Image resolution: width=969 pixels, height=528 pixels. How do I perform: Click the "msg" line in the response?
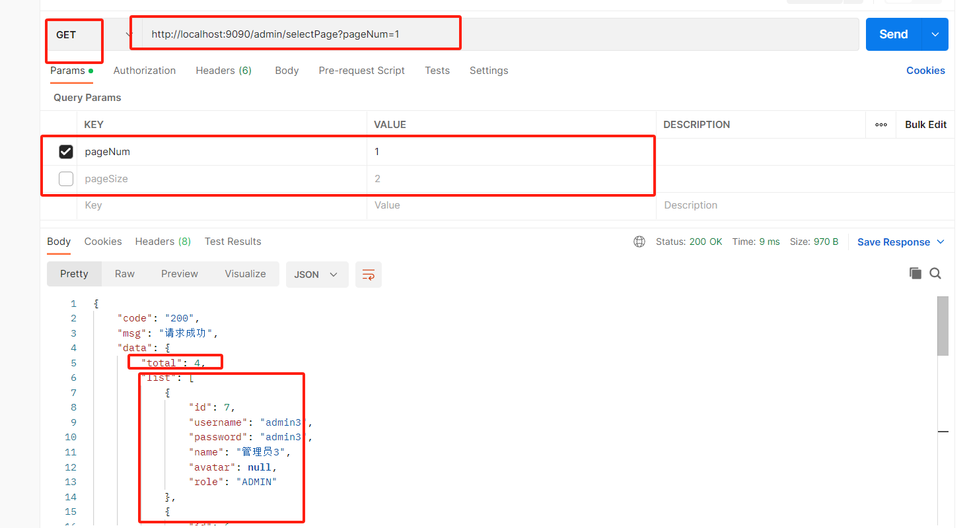click(x=168, y=333)
